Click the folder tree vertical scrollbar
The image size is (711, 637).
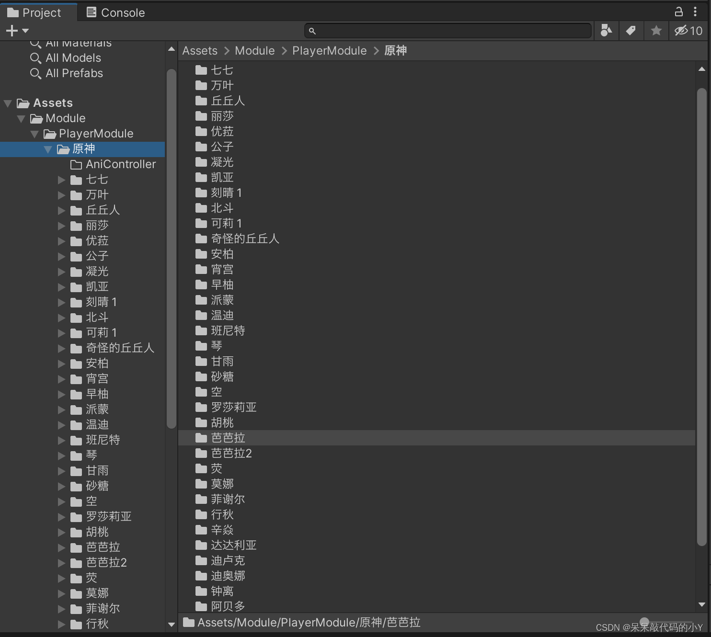pyautogui.click(x=172, y=249)
